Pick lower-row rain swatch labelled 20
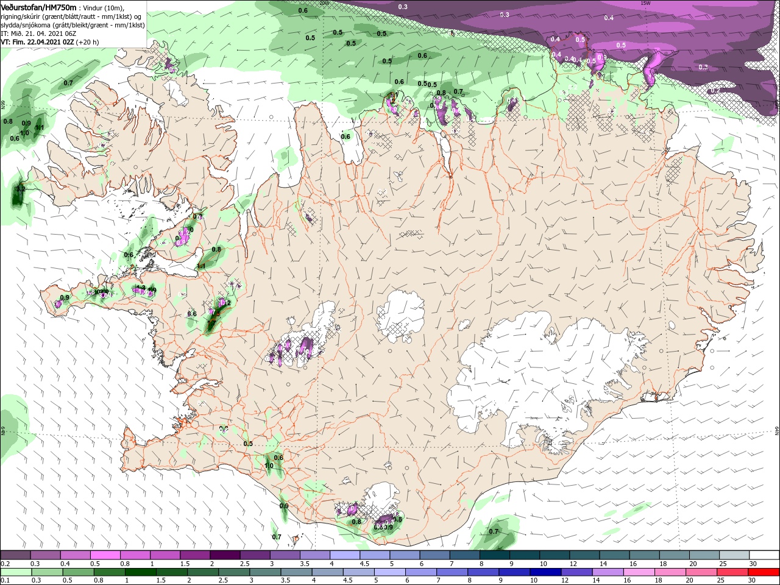This screenshot has width=780, height=585. click(x=702, y=573)
